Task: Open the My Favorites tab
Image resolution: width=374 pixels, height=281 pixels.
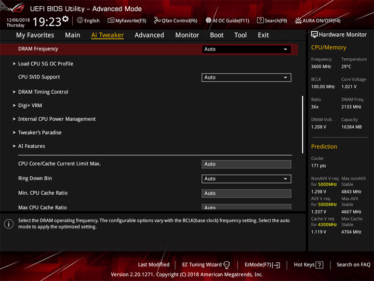Action: tap(35, 35)
